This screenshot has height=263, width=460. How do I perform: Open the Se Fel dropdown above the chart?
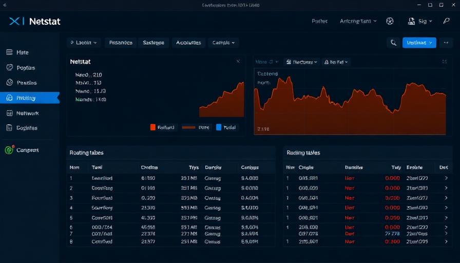[x=336, y=62]
